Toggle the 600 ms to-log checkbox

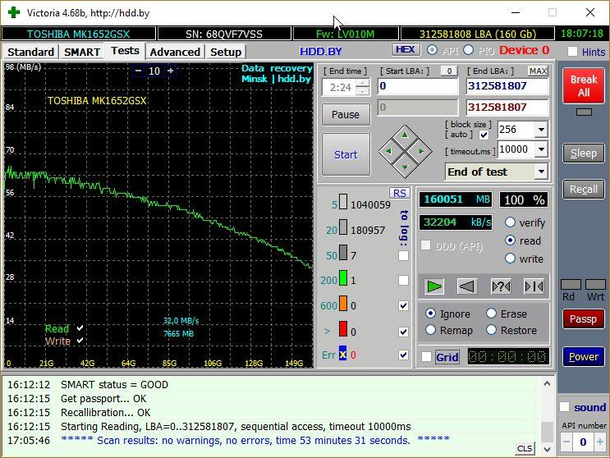403,305
